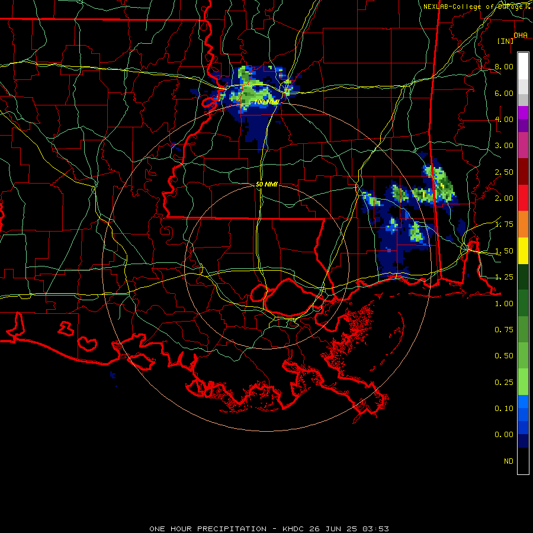Click the navy swatch beside the 0.00 label
Screen dimensions: 533x533
pos(523,441)
